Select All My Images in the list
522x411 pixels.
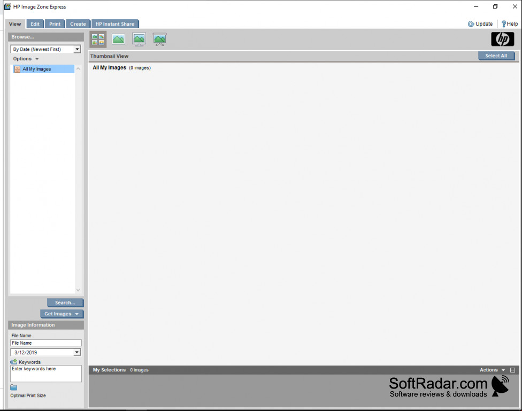[x=43, y=69]
